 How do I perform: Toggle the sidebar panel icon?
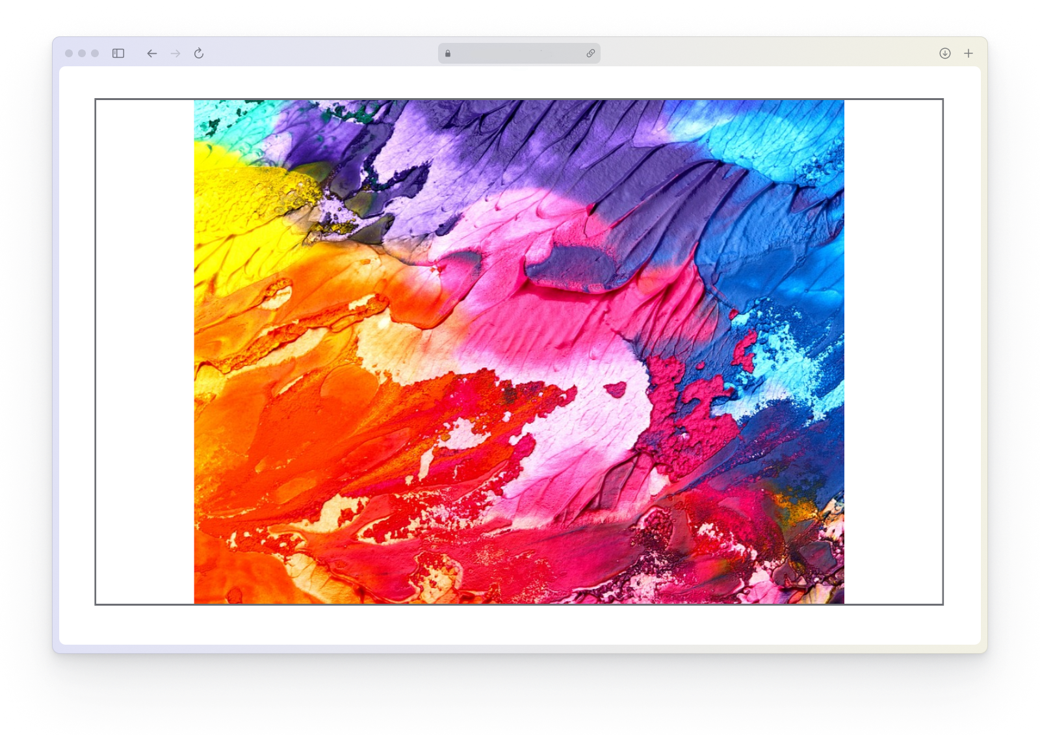click(x=118, y=53)
